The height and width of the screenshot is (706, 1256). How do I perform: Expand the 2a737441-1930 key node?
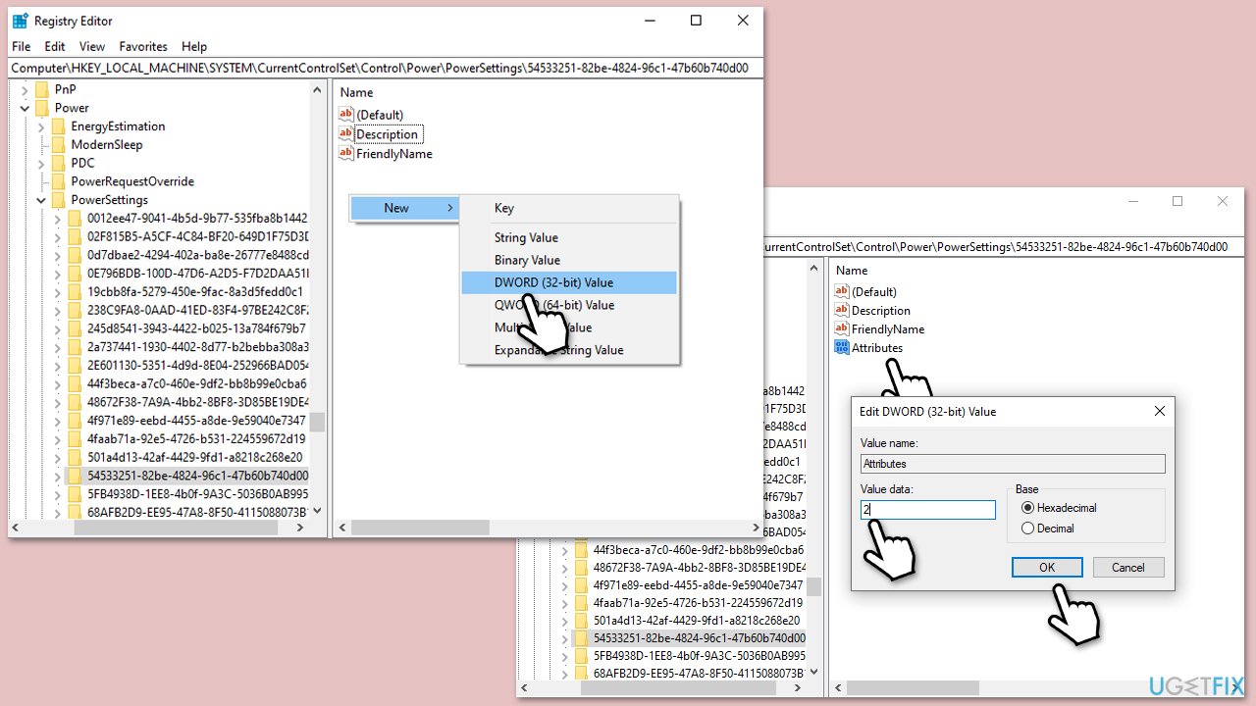point(58,347)
